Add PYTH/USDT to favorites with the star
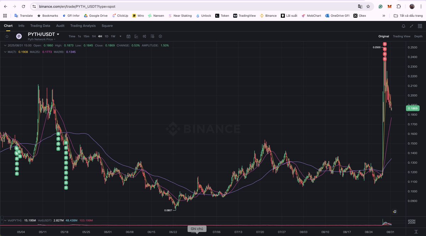 (x=7, y=36)
